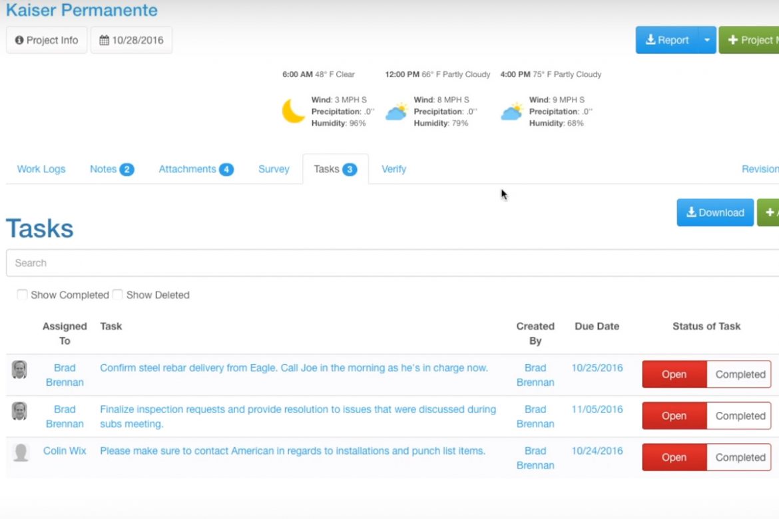Image resolution: width=779 pixels, height=519 pixels.
Task: Click the Project Info circled-i icon
Action: (19, 40)
